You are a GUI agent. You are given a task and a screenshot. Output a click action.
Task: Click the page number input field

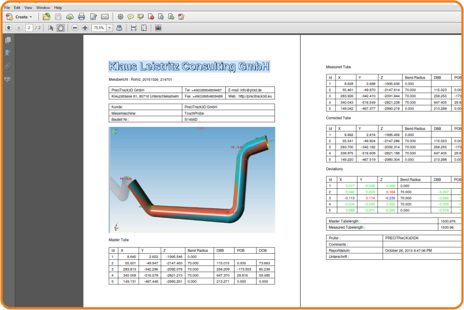click(29, 28)
